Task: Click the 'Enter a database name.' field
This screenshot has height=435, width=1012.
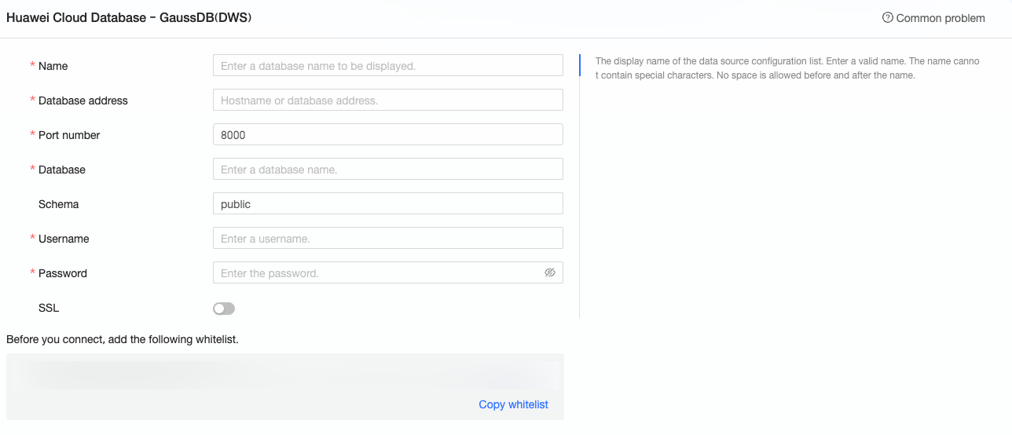Action: click(x=387, y=170)
